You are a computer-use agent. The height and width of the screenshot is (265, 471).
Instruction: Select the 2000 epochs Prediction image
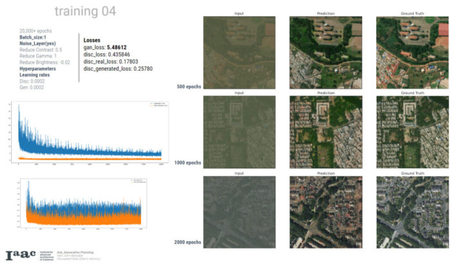325,212
